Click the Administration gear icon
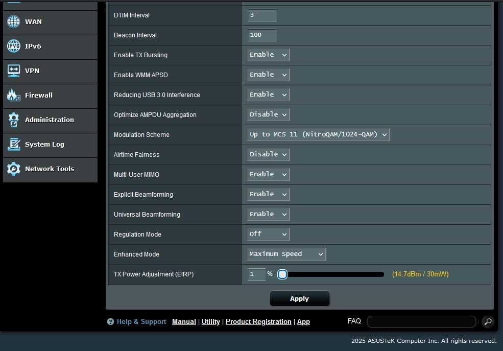This screenshot has width=503, height=351. click(13, 120)
